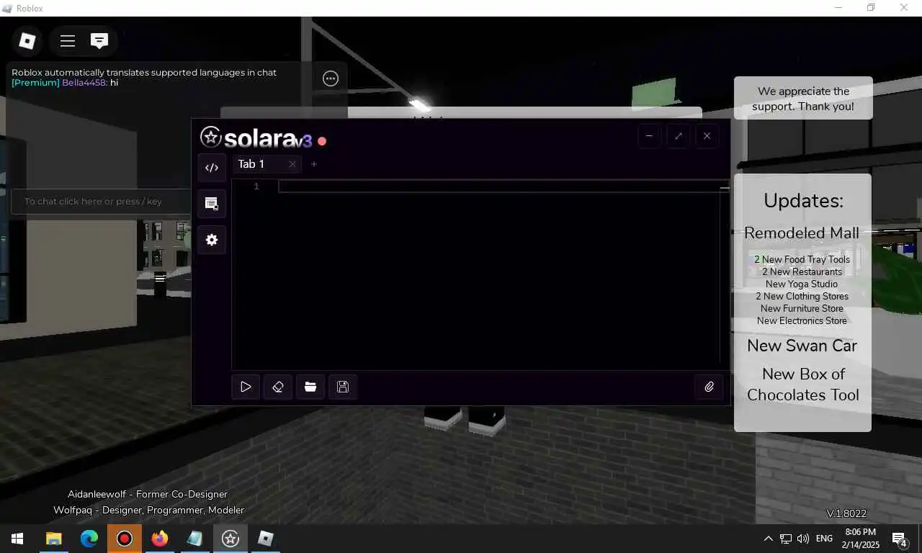Open Microsoft Edge from taskbar
922x553 pixels.
click(x=89, y=539)
